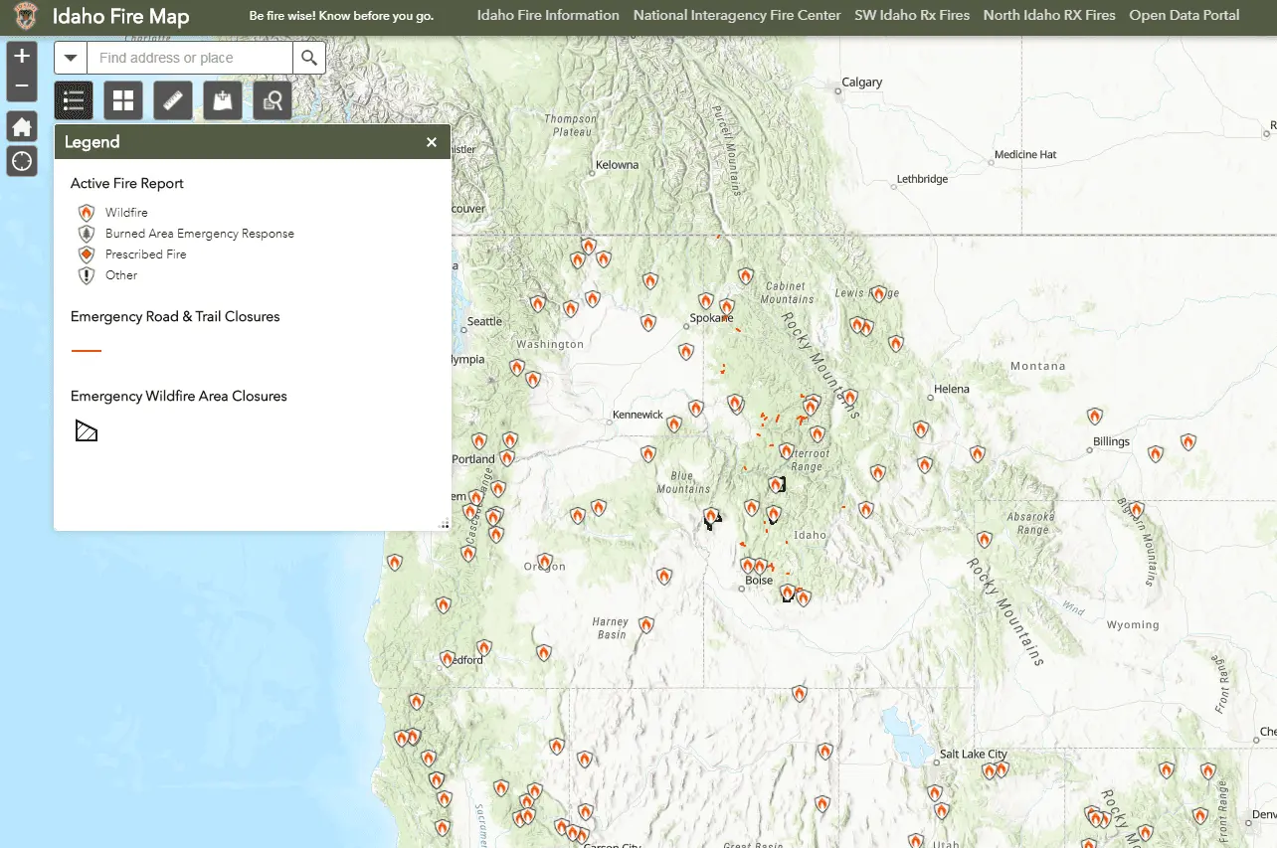Open North Idaho RX Fires link
This screenshot has width=1277, height=848.
(x=1049, y=16)
